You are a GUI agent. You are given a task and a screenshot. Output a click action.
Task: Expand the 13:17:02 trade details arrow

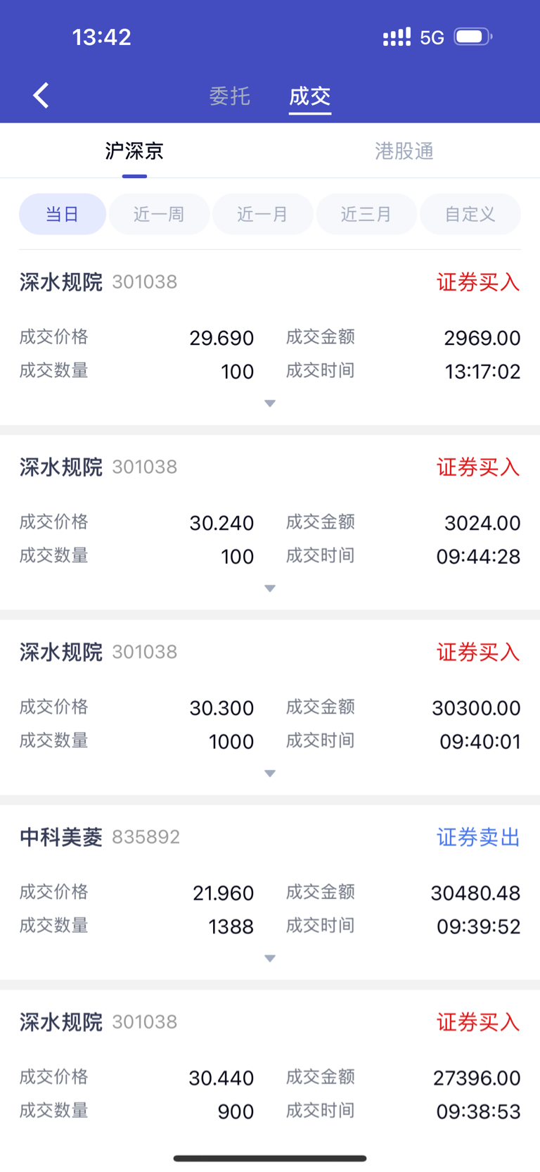point(270,403)
